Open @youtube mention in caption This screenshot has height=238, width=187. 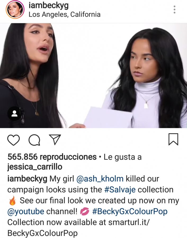[x=26, y=212]
